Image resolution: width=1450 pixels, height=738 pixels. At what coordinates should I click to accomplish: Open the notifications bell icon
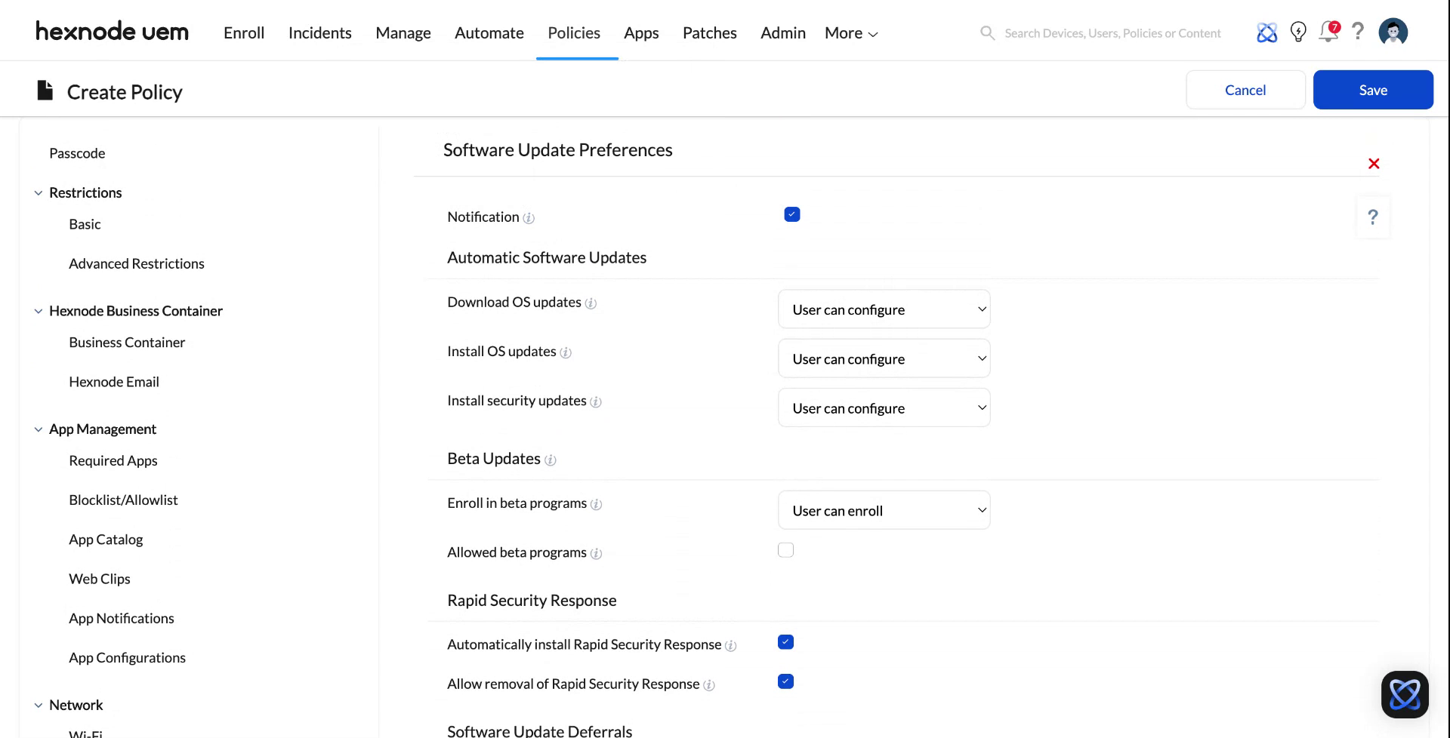tap(1328, 32)
